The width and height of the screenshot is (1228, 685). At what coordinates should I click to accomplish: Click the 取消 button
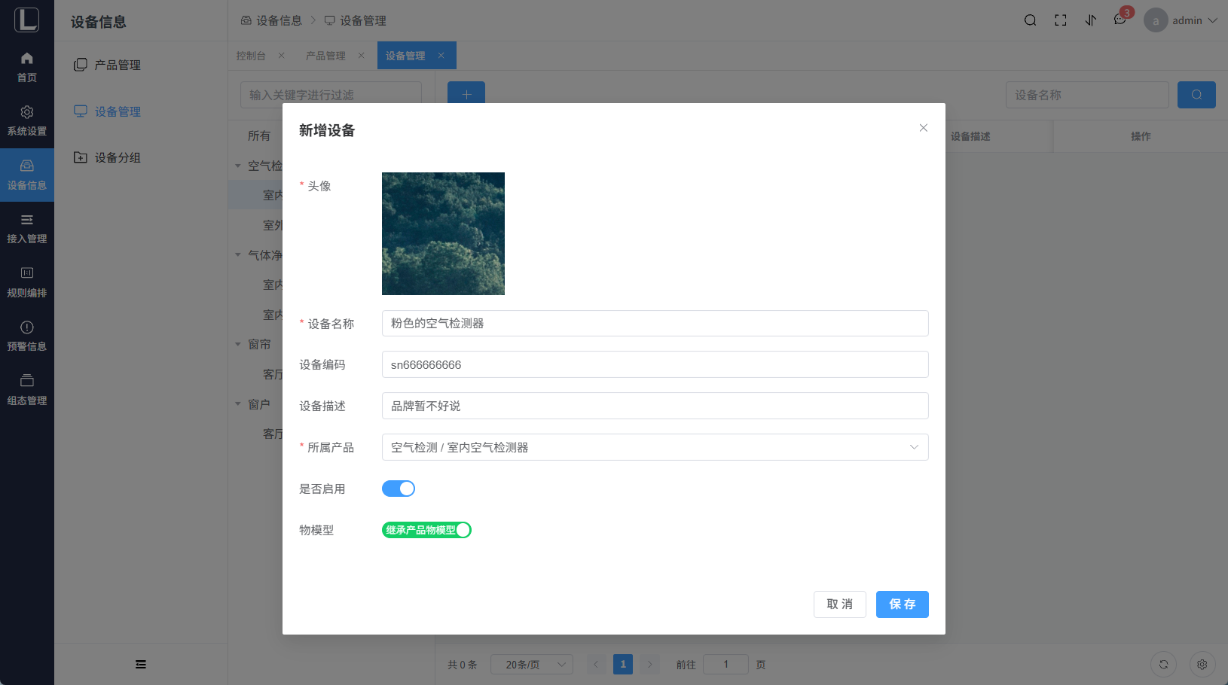pyautogui.click(x=839, y=604)
